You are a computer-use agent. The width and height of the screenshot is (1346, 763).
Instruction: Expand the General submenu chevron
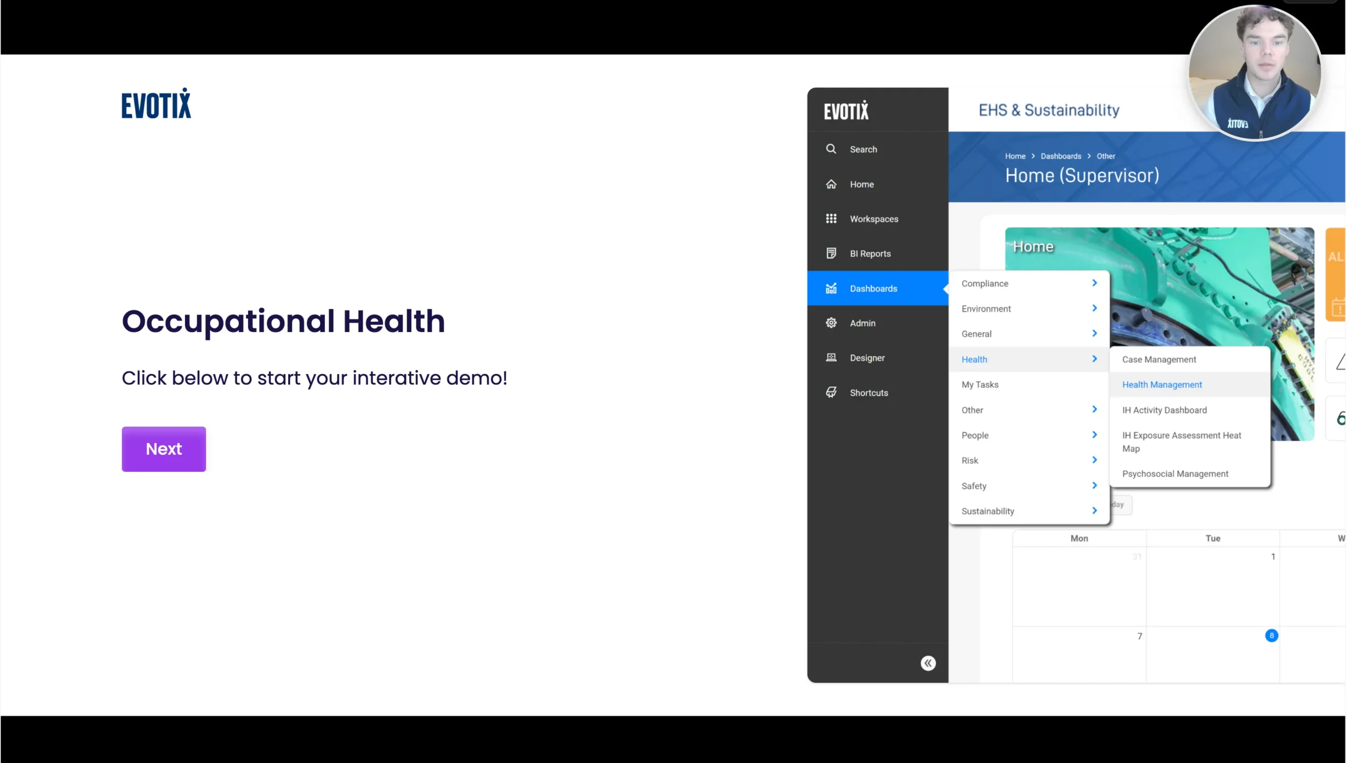pyautogui.click(x=1094, y=333)
